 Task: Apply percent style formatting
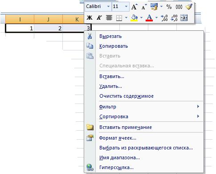coord(169,7)
